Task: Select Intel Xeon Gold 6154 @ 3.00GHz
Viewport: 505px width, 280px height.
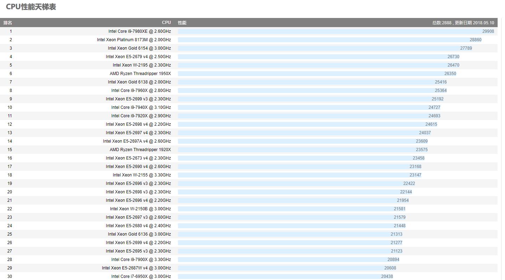Action: pyautogui.click(x=139, y=48)
